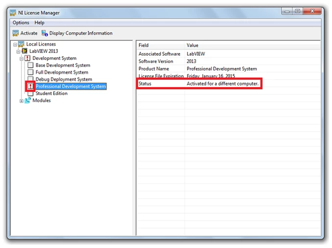The image size is (332, 248).
Task: Collapse the Development System tree node
Action: (22, 59)
